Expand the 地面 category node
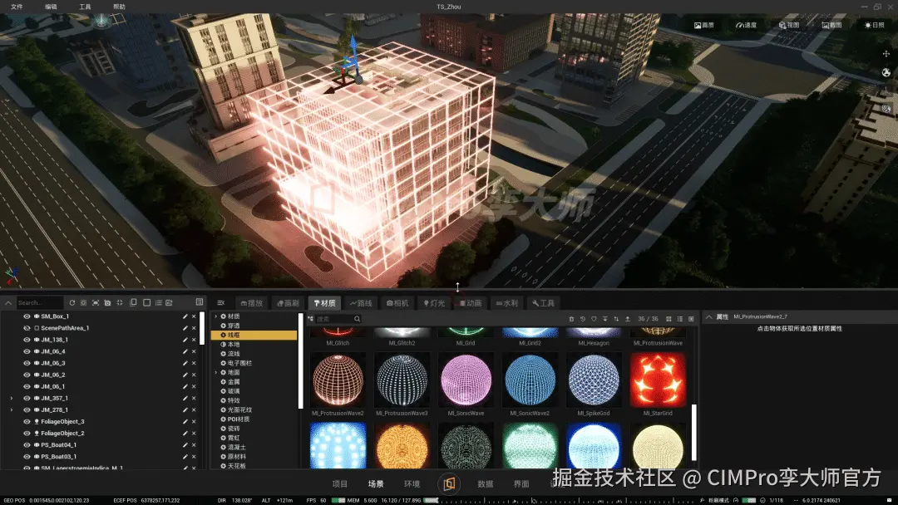Viewport: 898px width, 505px height. coord(216,372)
